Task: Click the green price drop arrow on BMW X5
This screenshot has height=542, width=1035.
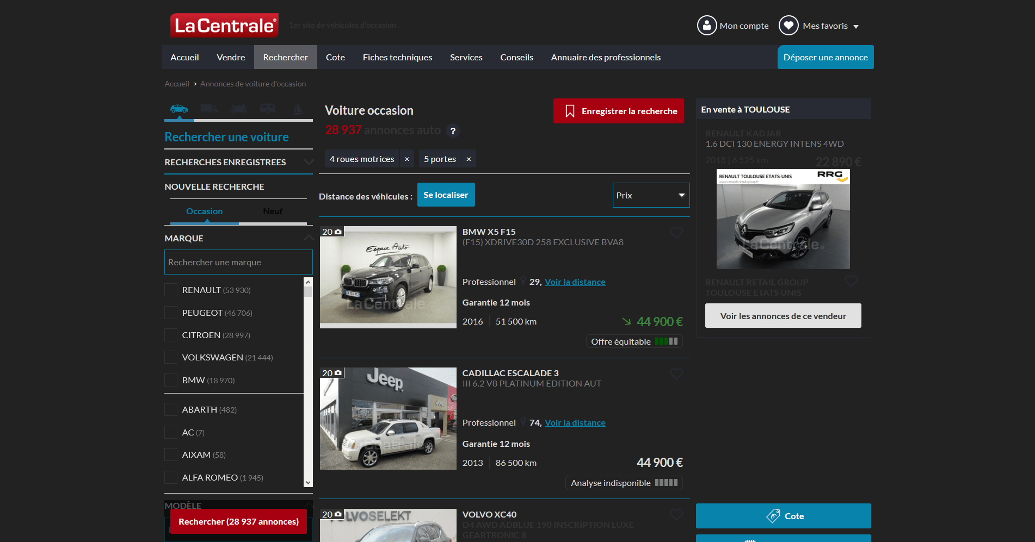Action: point(627,321)
